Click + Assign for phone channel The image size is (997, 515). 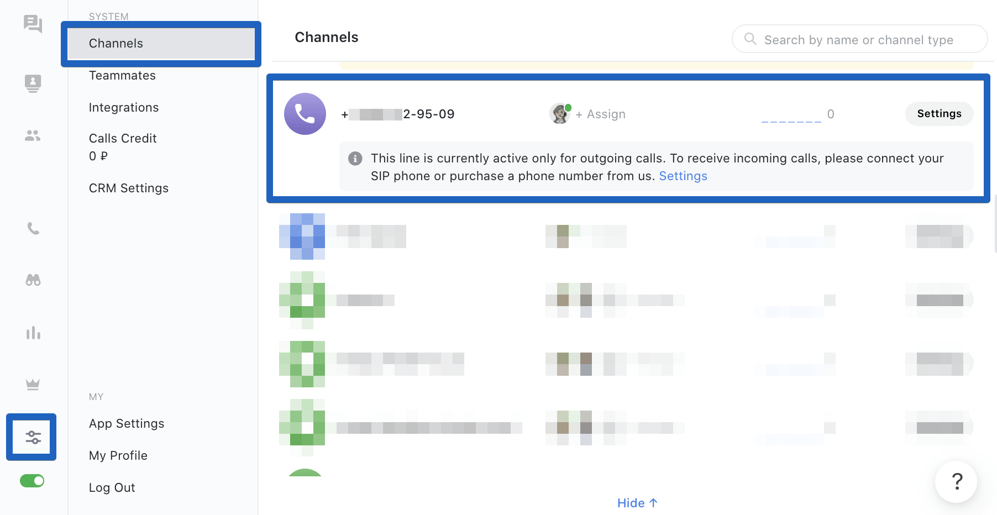click(x=601, y=114)
